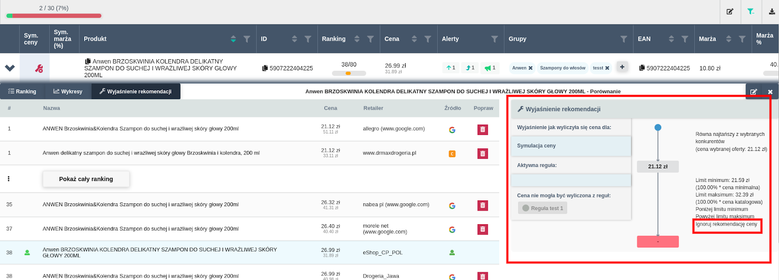Click orange C source icon for drmaxdrogeria
The image size is (779, 280).
pos(452,154)
